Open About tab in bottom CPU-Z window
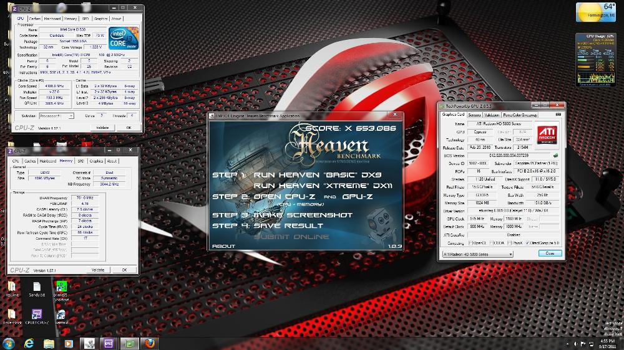 coord(112,161)
